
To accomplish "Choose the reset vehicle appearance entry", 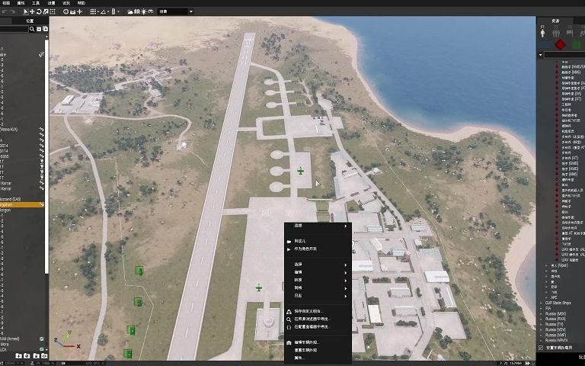I will click(x=318, y=350).
